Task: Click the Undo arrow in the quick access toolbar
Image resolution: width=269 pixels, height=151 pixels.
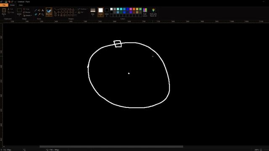Action: pos(9,2)
